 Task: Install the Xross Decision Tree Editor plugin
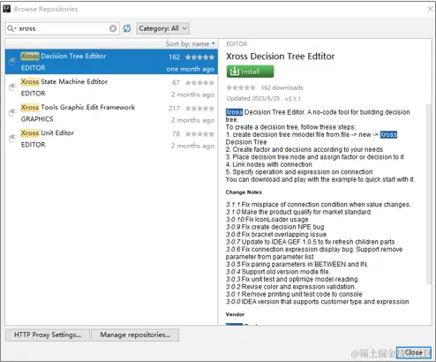pyautogui.click(x=250, y=72)
